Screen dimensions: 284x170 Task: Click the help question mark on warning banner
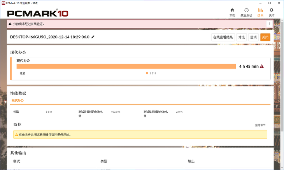tap(269, 24)
